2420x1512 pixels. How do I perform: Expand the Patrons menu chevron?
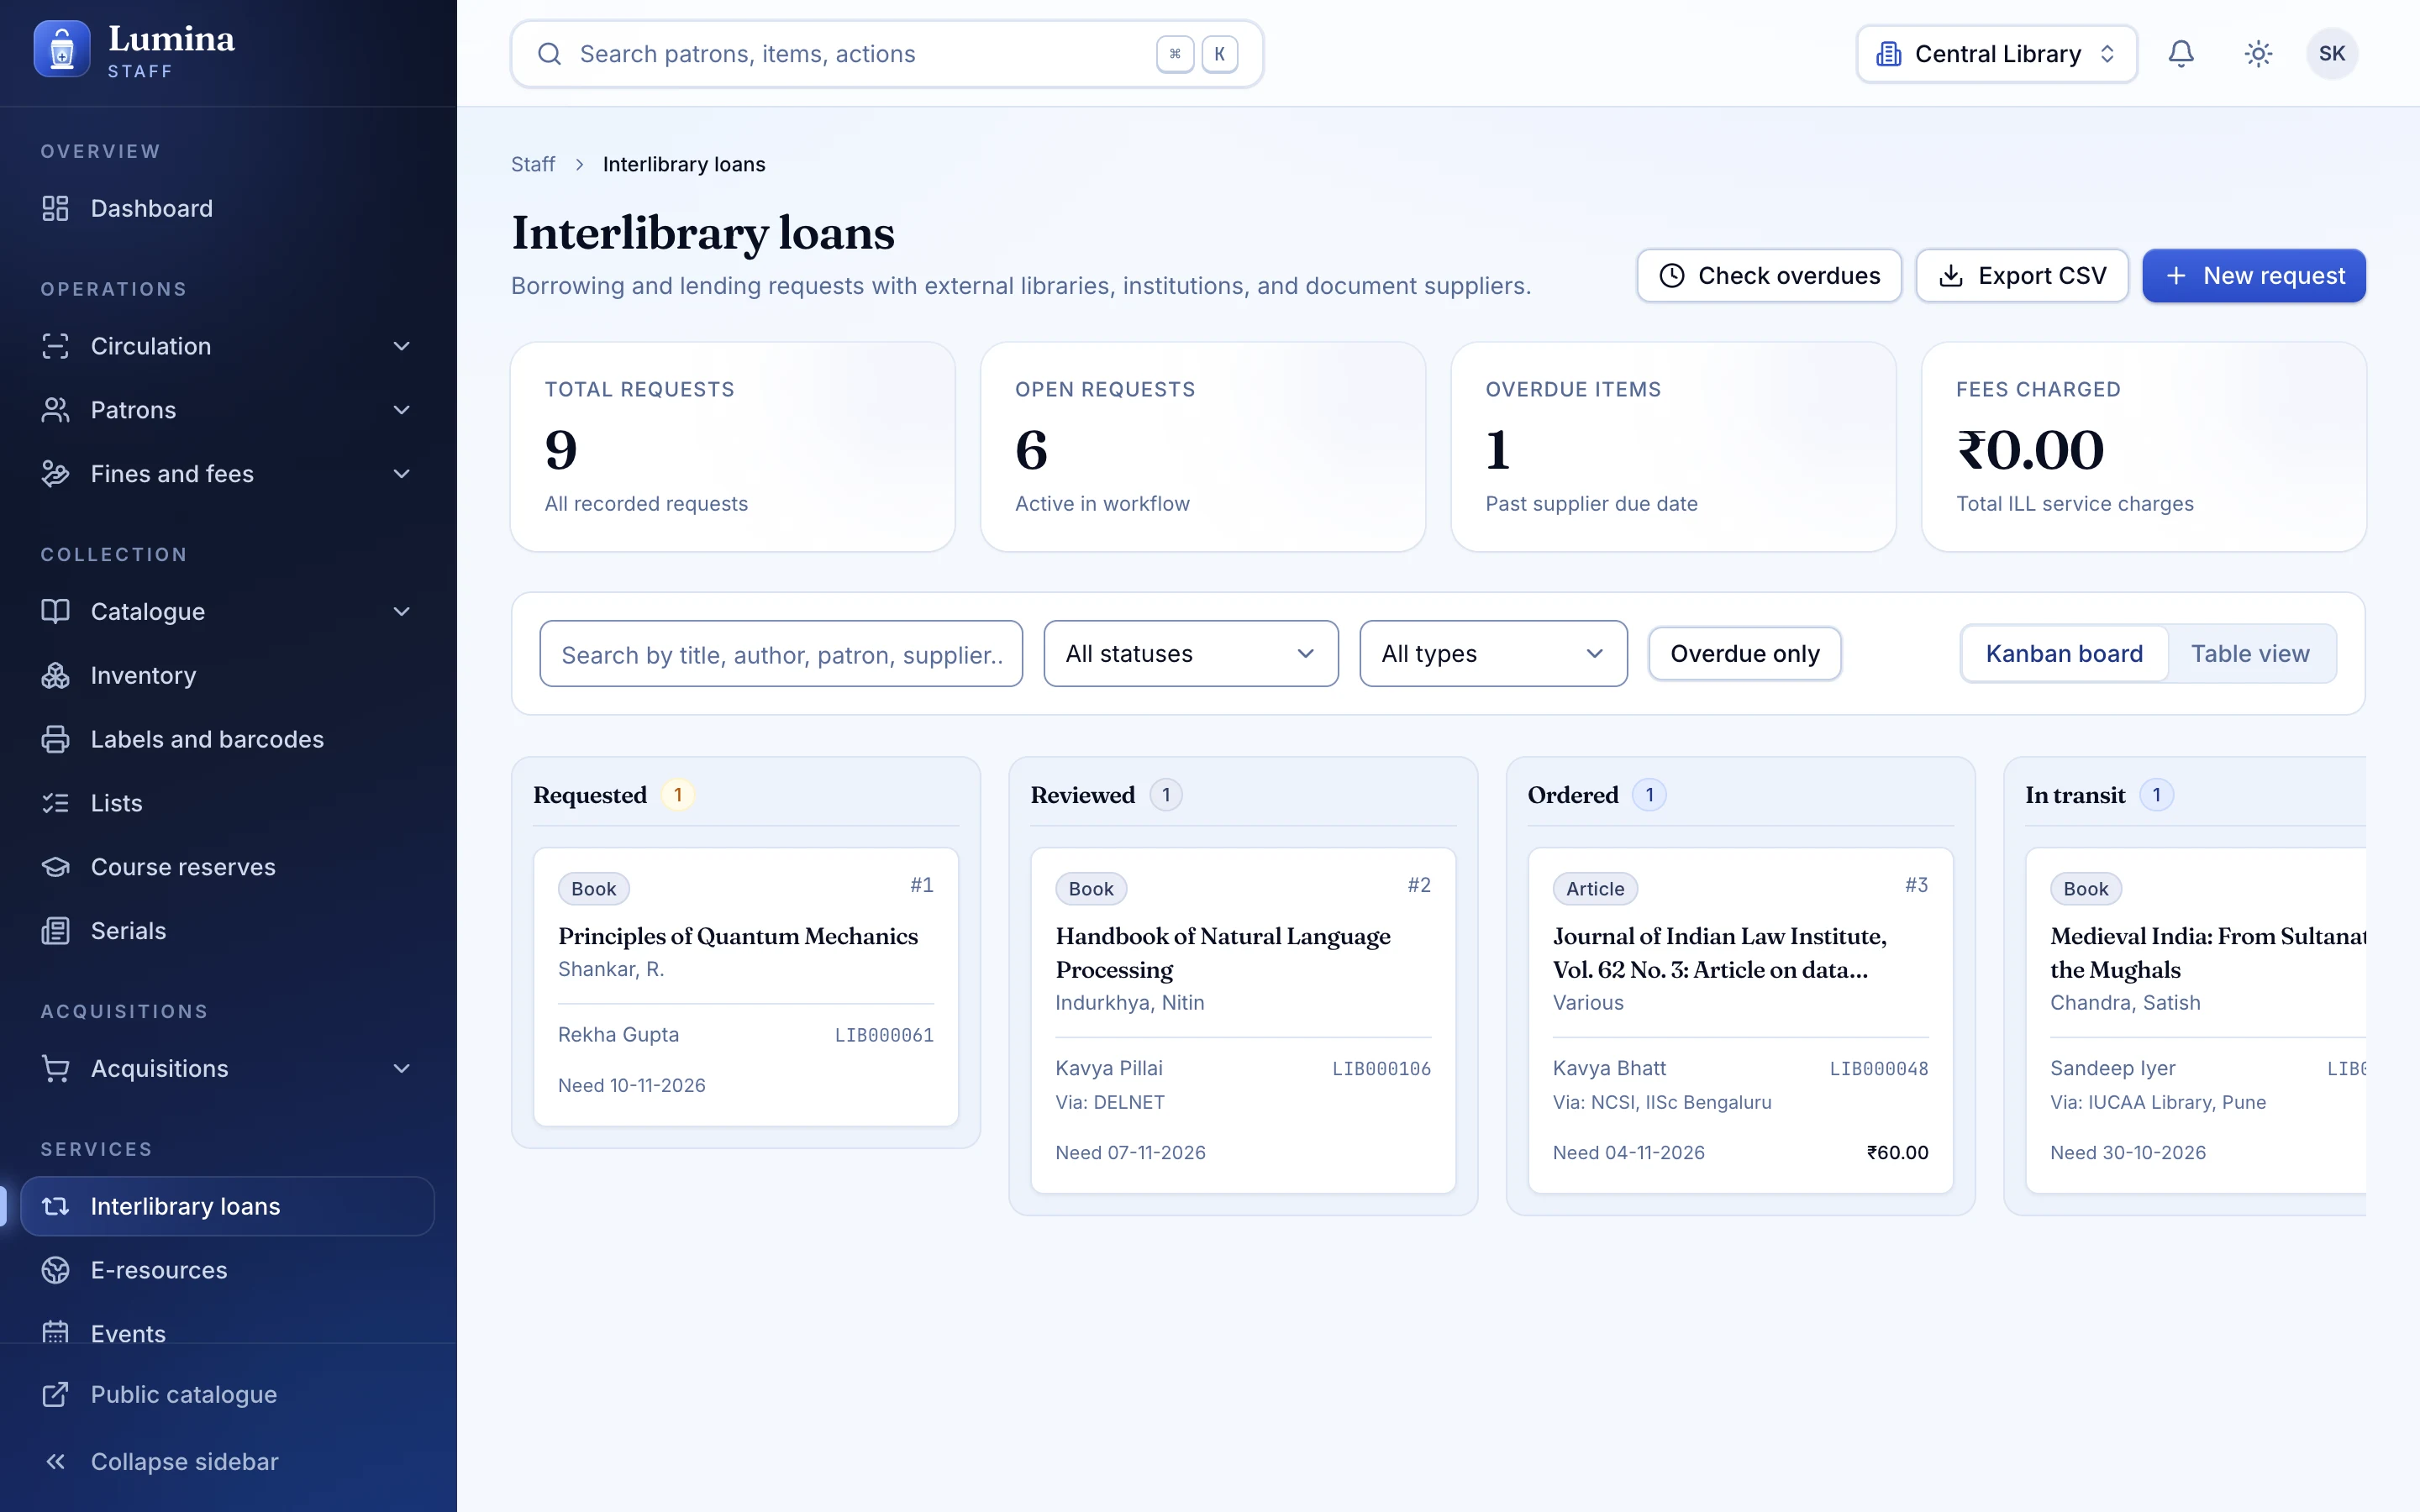click(x=402, y=410)
